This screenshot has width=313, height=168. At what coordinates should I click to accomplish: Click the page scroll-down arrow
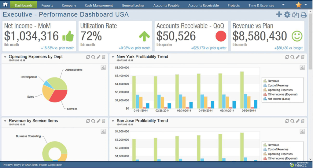coord(310,159)
